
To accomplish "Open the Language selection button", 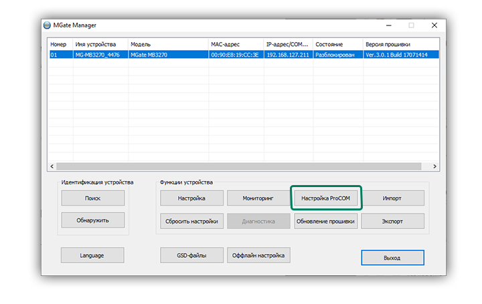I will pos(92,255).
